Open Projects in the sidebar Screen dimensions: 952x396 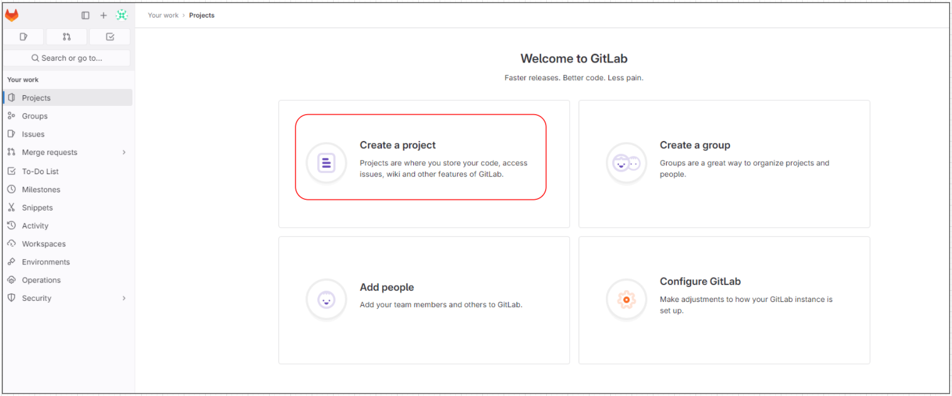point(68,98)
